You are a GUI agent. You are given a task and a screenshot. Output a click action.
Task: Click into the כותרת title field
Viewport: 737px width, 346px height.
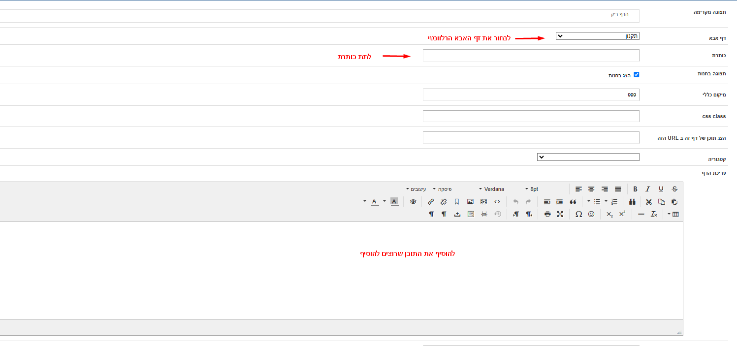[531, 56]
